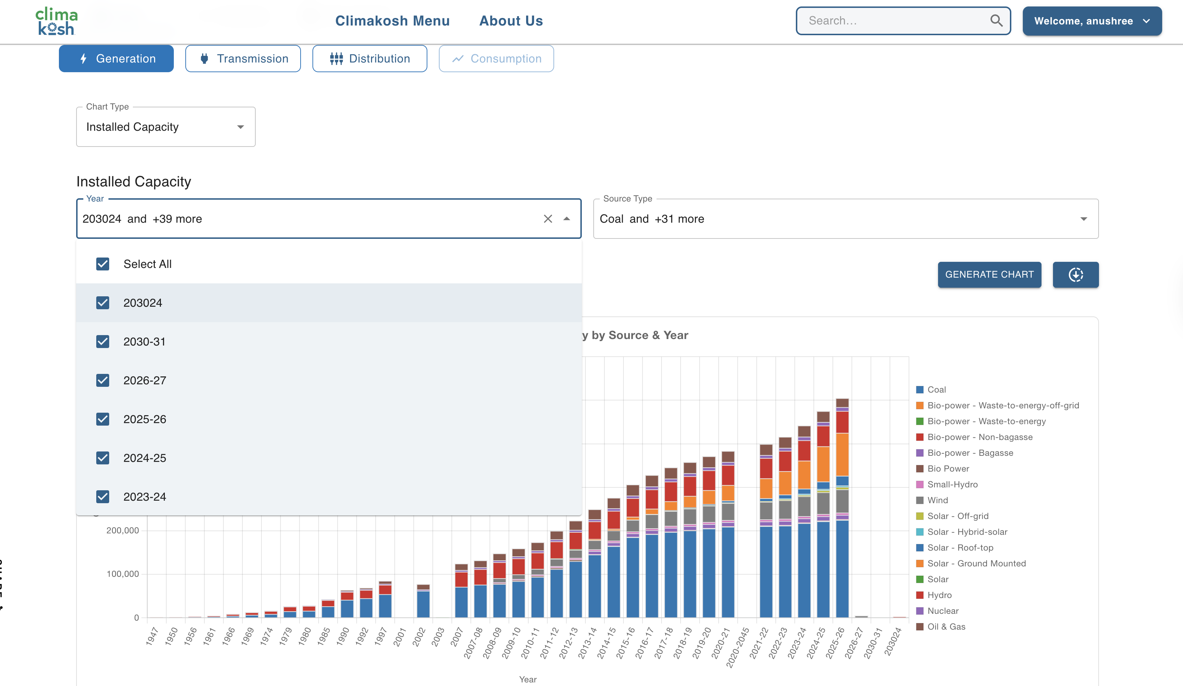The width and height of the screenshot is (1183, 686).
Task: Clear the Year selection with X icon
Action: tap(547, 219)
